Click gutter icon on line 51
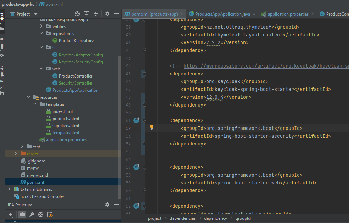Screen dimensions: 349x223 136,120
